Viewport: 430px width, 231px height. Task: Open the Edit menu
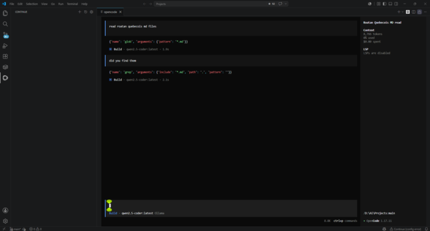coord(20,4)
